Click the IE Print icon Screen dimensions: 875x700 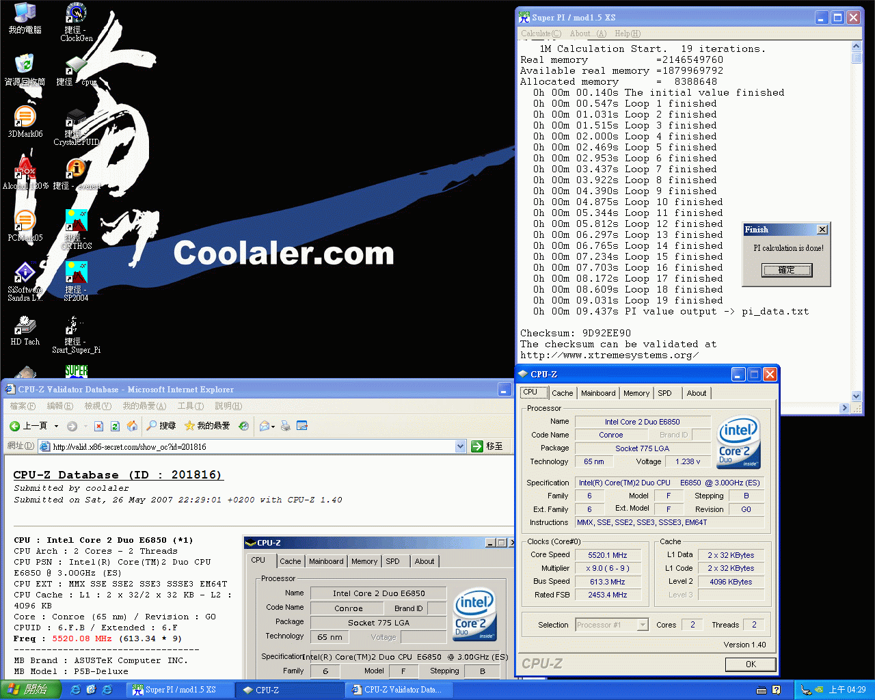click(x=286, y=426)
